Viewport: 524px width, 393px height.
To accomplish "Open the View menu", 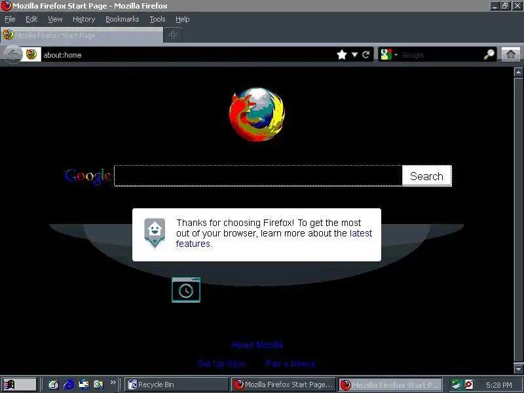I will [55, 20].
